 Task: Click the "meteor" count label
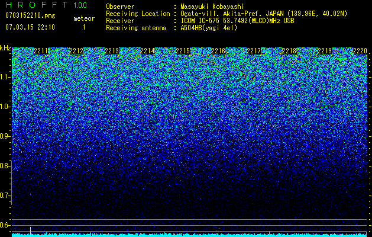click(84, 18)
